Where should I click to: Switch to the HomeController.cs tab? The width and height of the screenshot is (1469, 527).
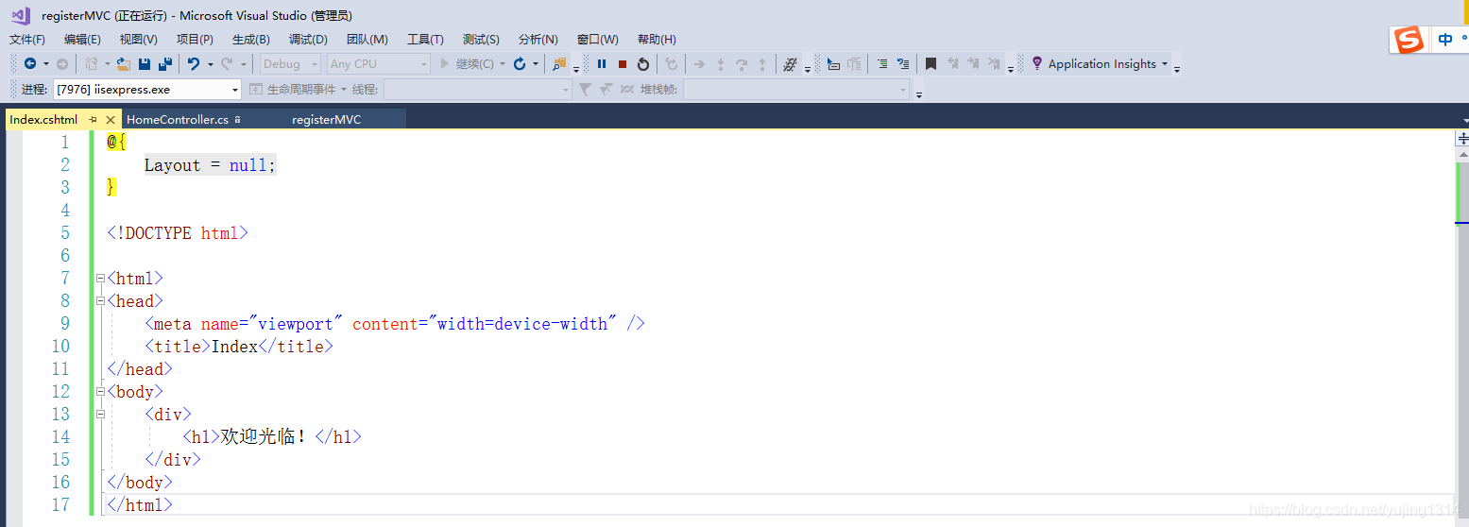(178, 120)
